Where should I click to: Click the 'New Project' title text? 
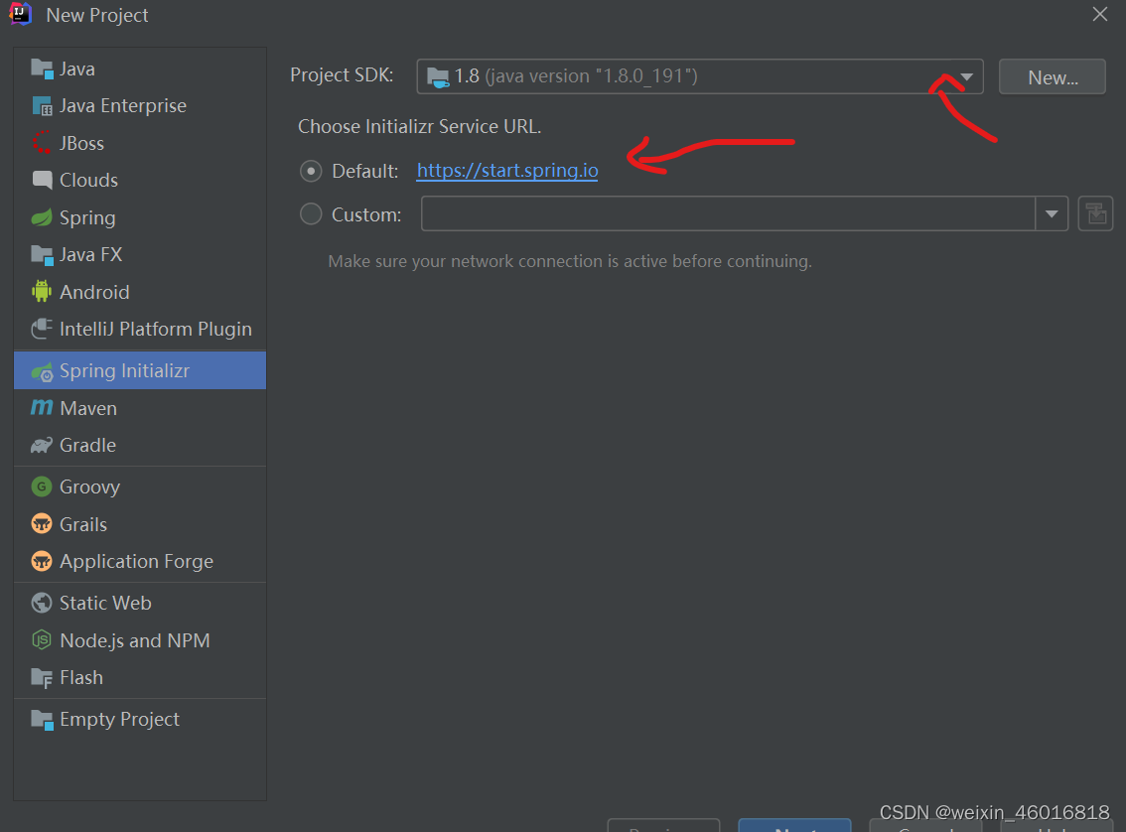pos(97,15)
